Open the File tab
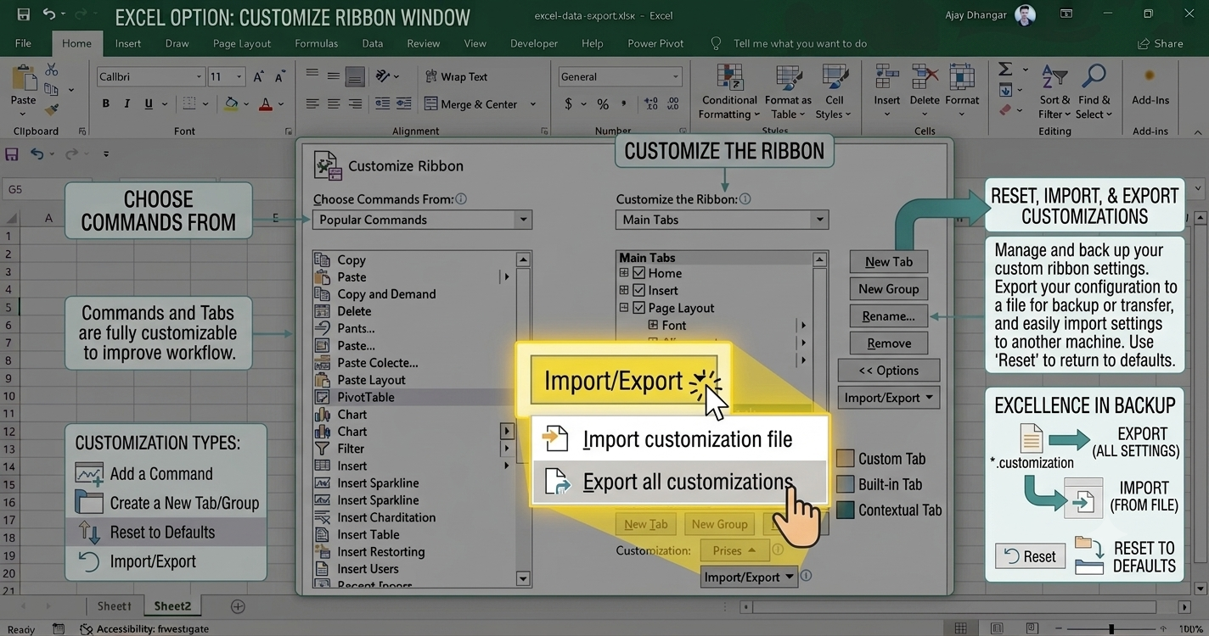 (23, 43)
